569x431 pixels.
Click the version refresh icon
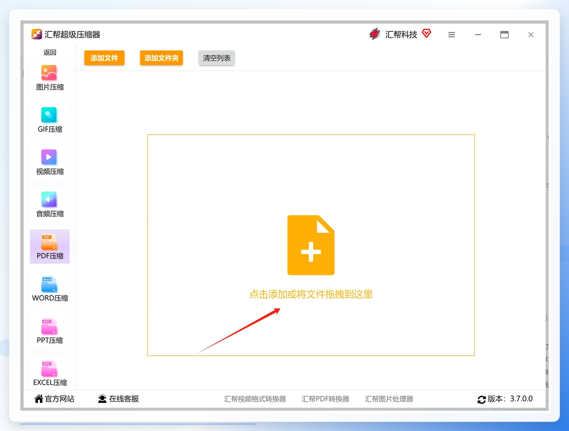point(482,400)
